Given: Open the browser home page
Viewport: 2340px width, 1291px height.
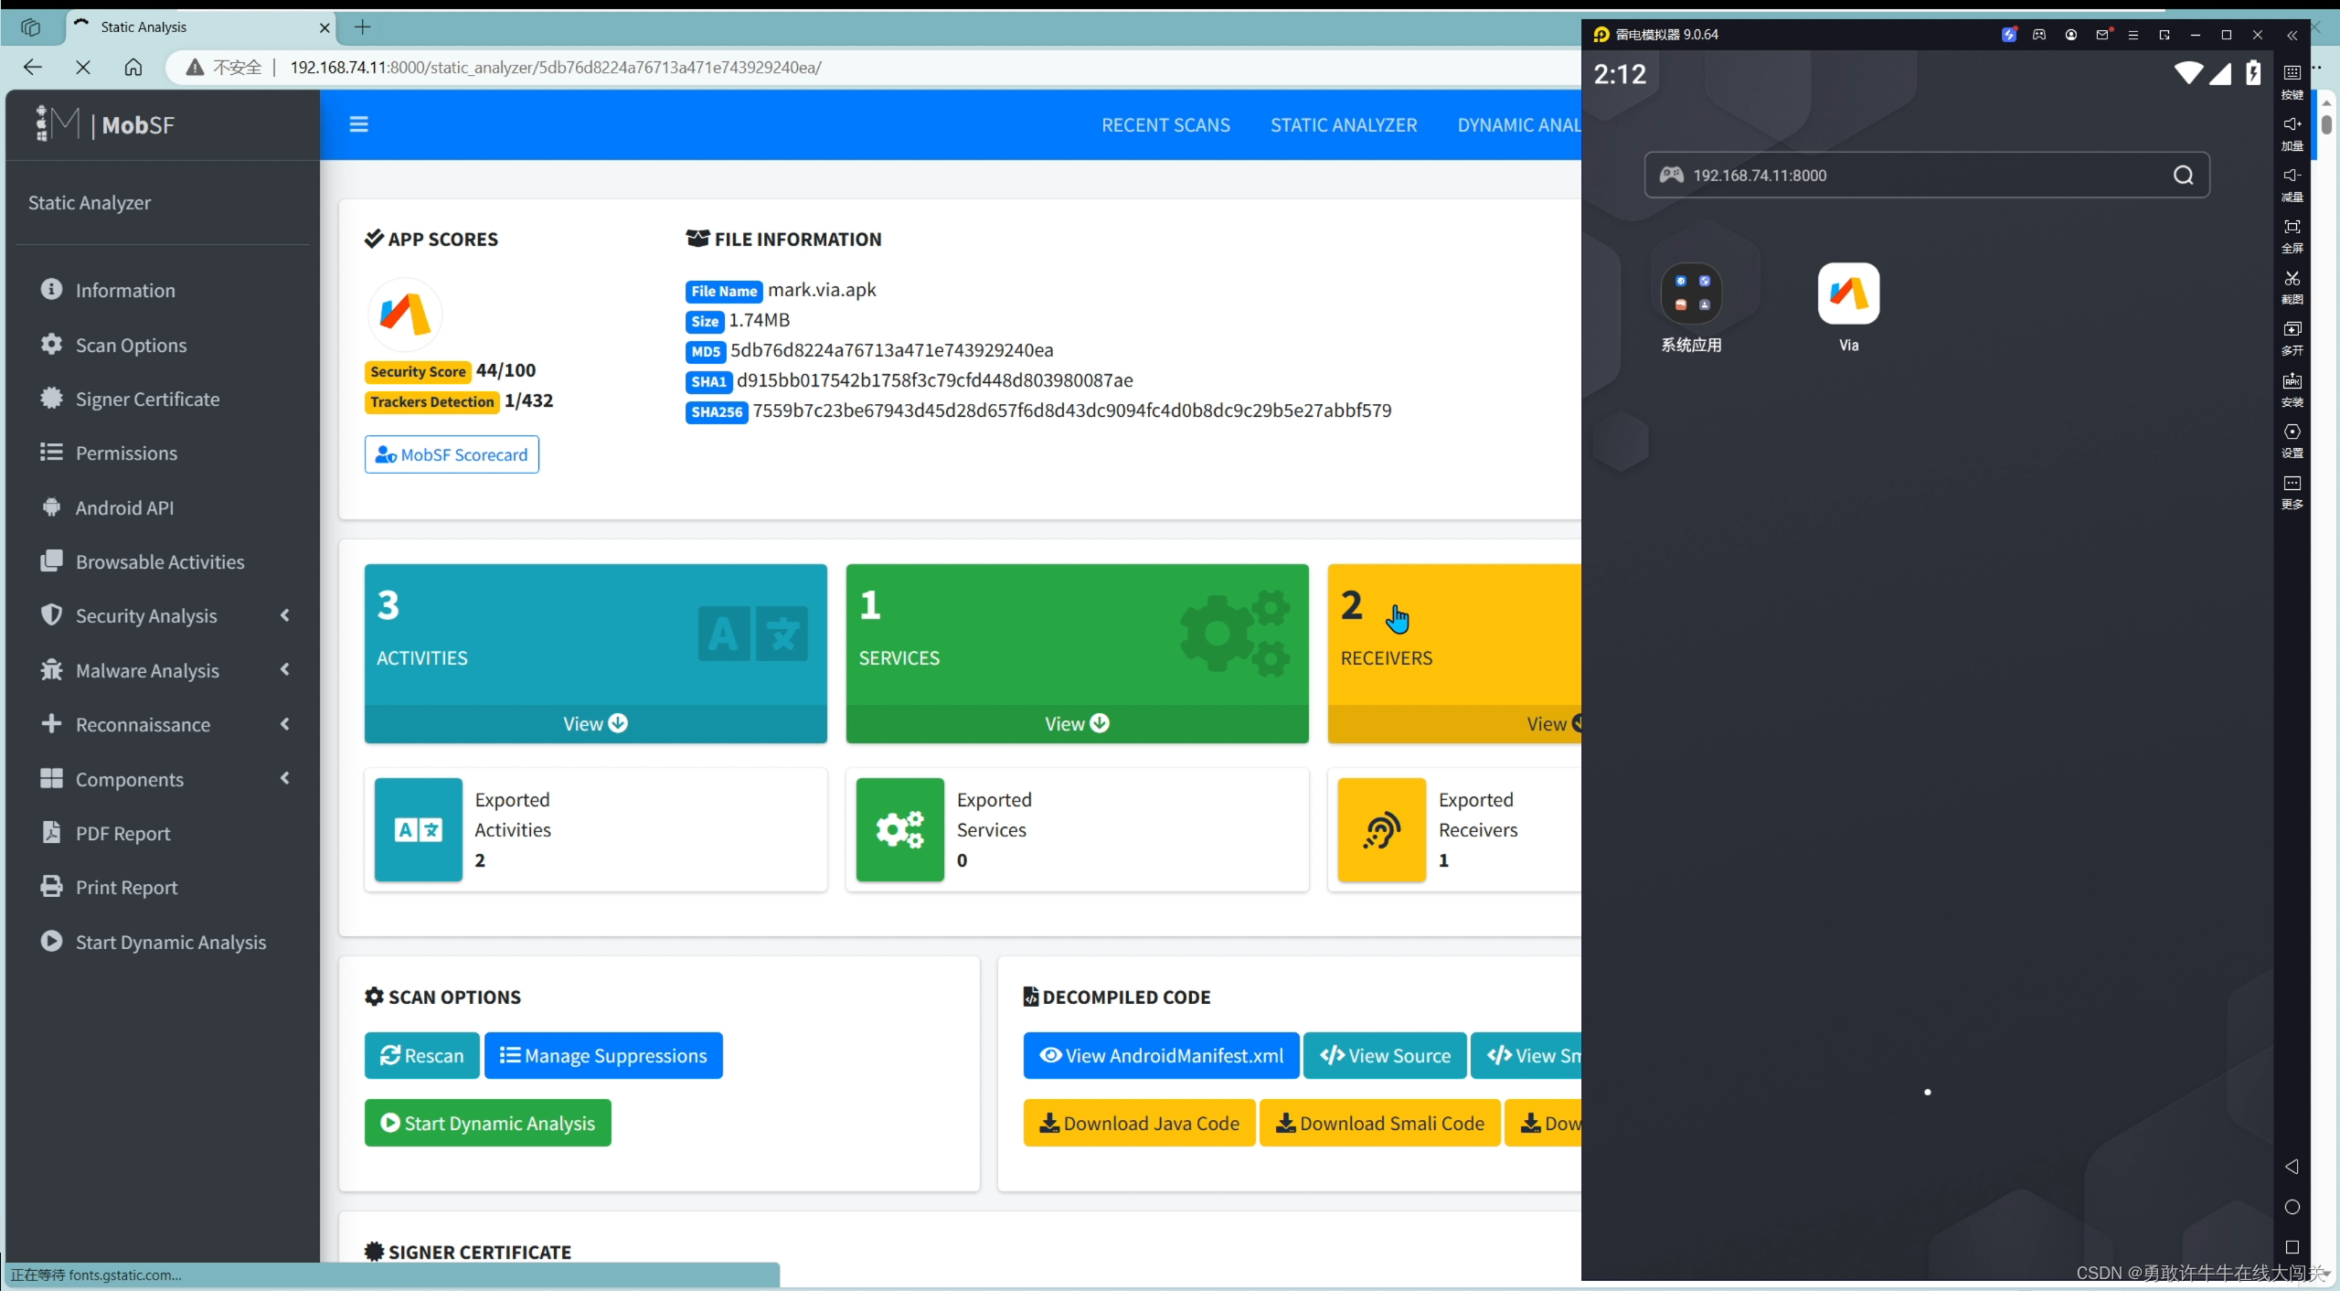Looking at the screenshot, I should 133,67.
